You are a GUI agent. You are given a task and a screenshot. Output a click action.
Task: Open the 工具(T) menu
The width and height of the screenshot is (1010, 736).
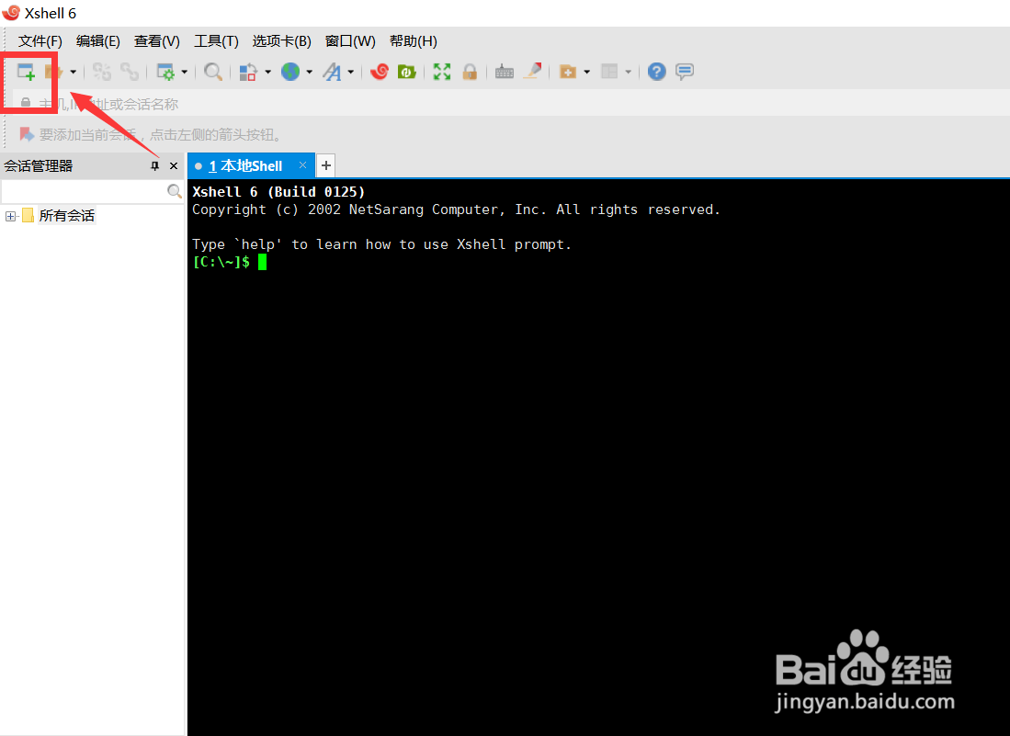point(217,41)
